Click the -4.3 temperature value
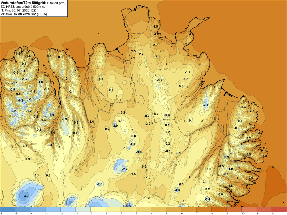287x215 pixels. [177, 190]
